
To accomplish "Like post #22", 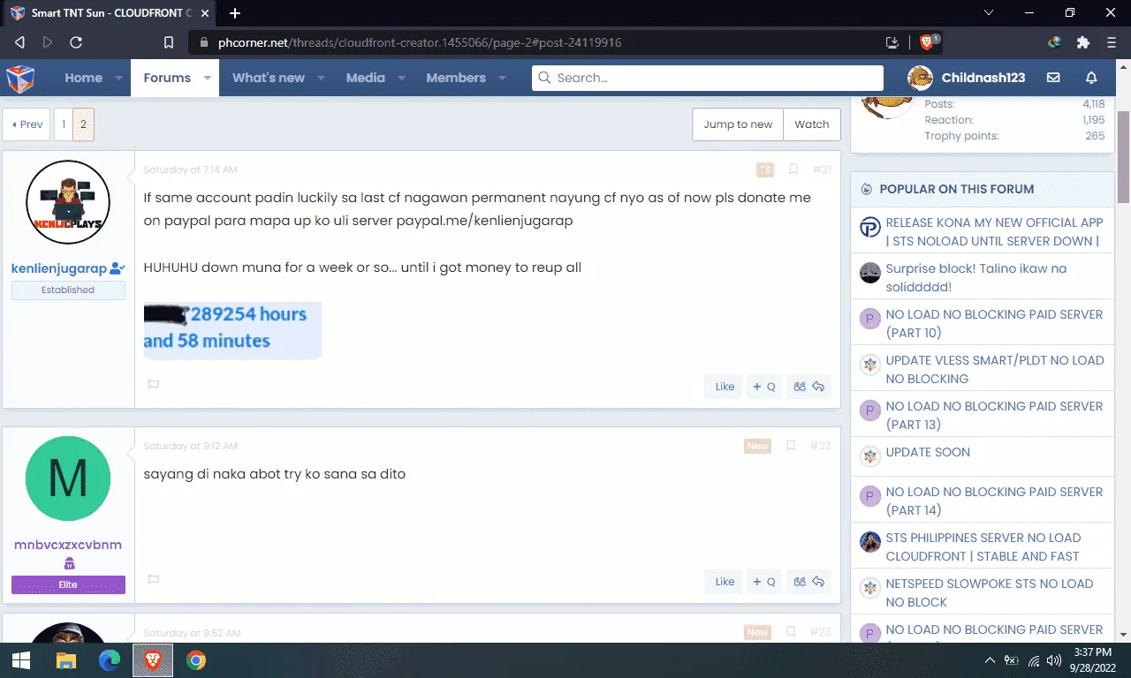I will [x=725, y=582].
